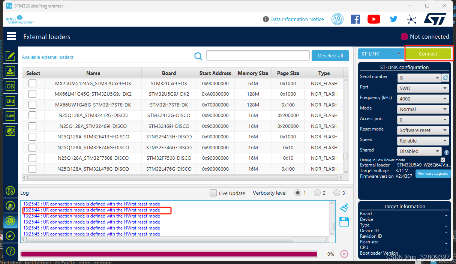This screenshot has width=456, height=264.
Task: Open the Twitter link icon
Action: 393,19
